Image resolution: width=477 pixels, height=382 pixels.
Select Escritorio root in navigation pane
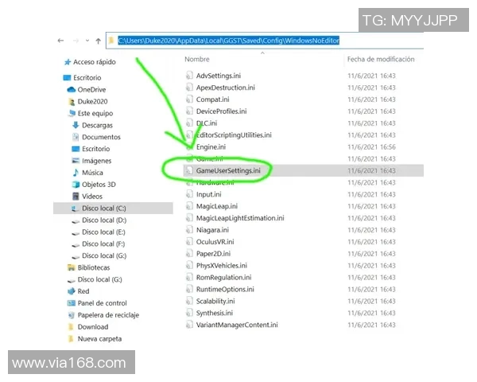pyautogui.click(x=87, y=78)
